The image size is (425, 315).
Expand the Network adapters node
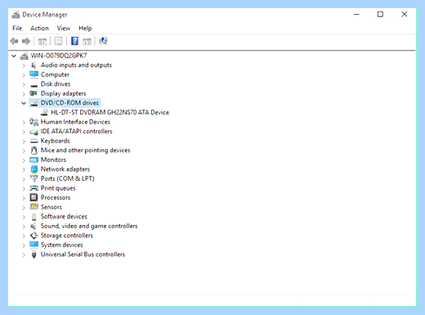[24, 169]
